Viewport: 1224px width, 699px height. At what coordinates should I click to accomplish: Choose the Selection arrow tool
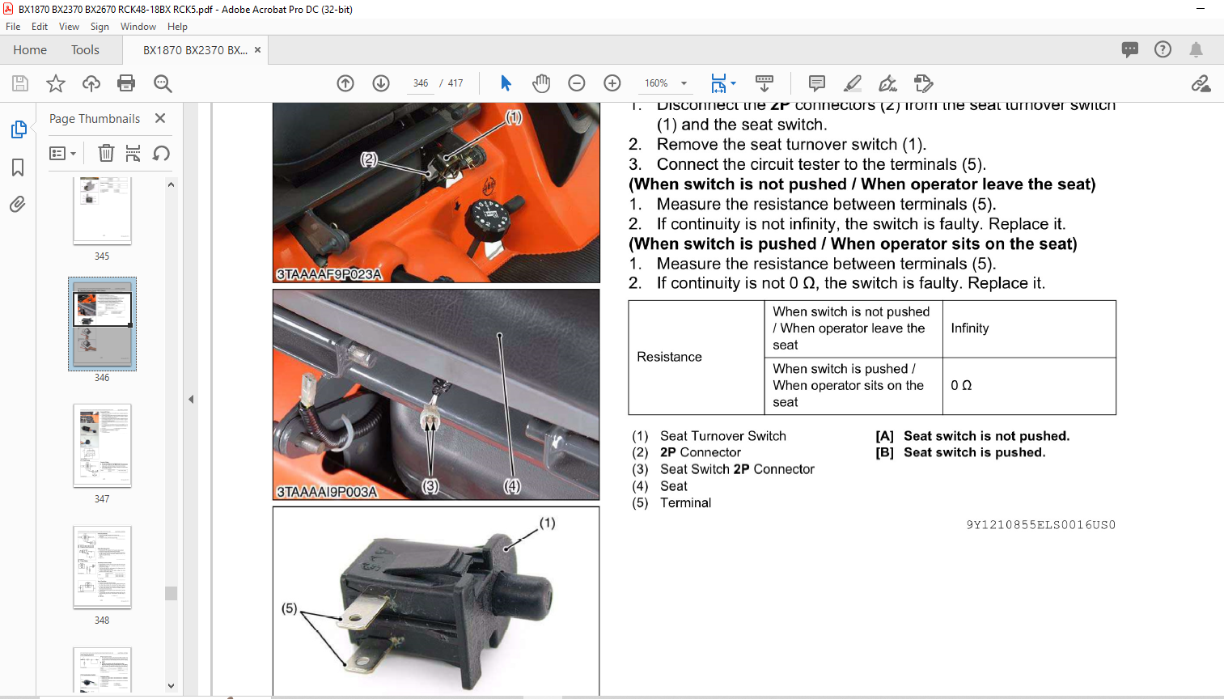506,83
